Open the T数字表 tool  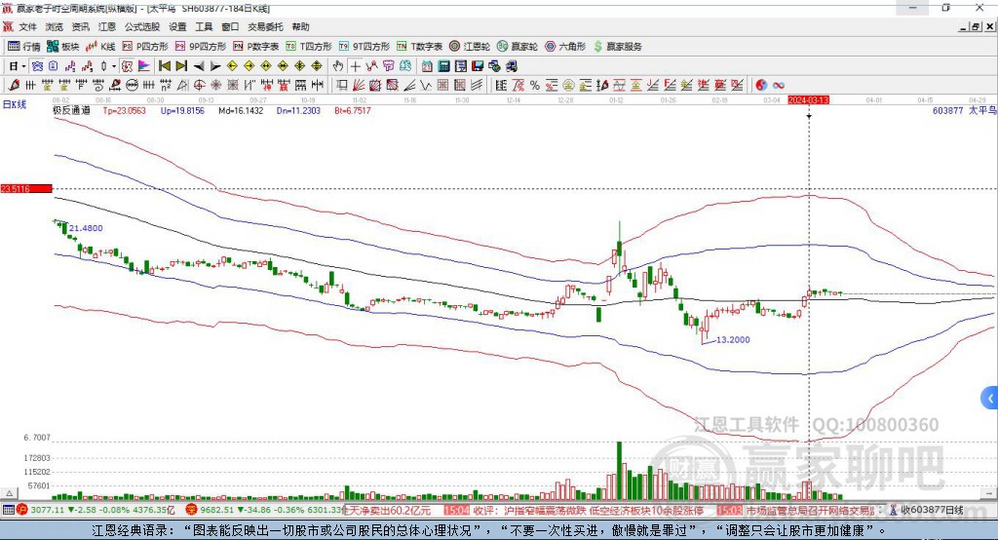click(419, 47)
